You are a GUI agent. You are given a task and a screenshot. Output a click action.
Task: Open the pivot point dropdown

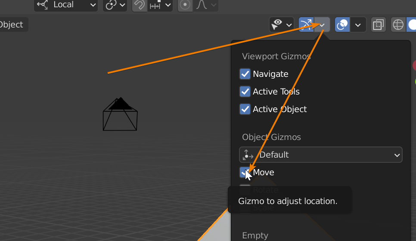(115, 5)
